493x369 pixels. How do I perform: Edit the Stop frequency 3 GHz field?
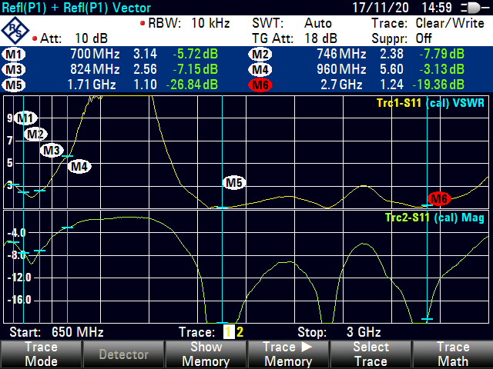tap(359, 332)
